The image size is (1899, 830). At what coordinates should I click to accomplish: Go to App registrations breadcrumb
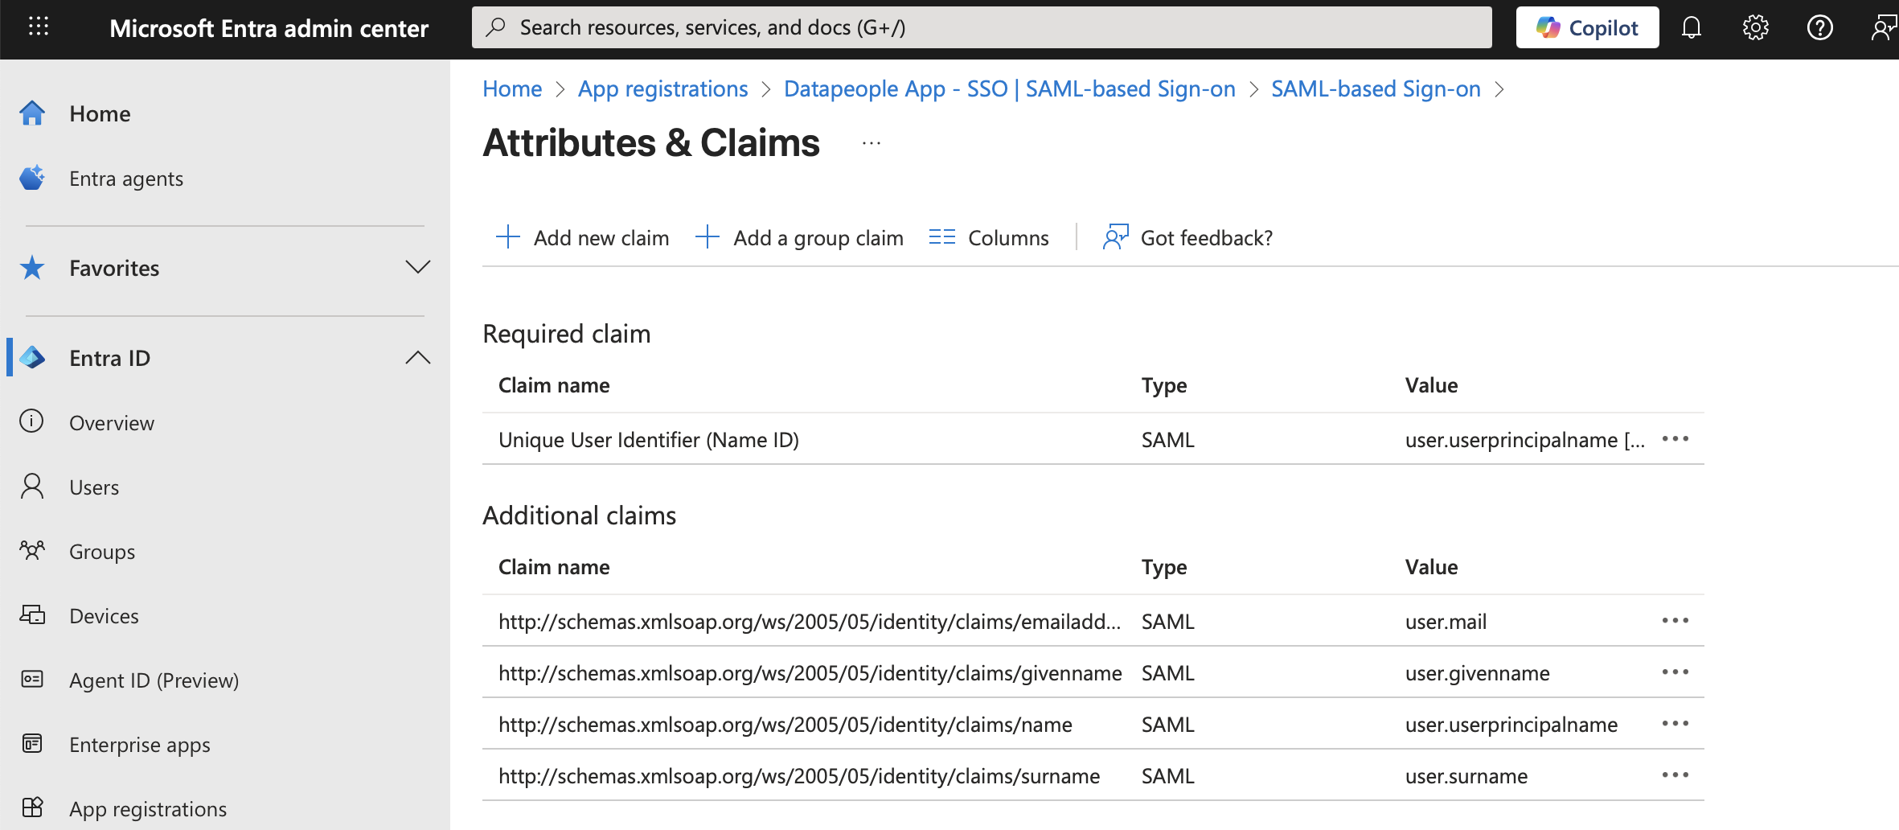[663, 88]
